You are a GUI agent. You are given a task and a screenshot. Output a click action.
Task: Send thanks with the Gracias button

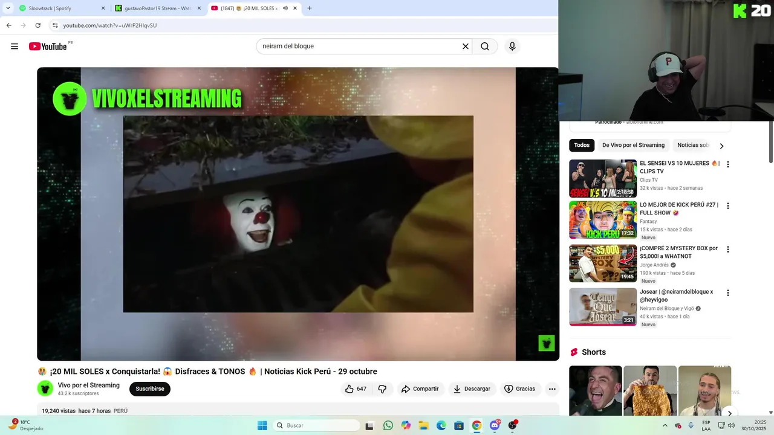(x=520, y=389)
